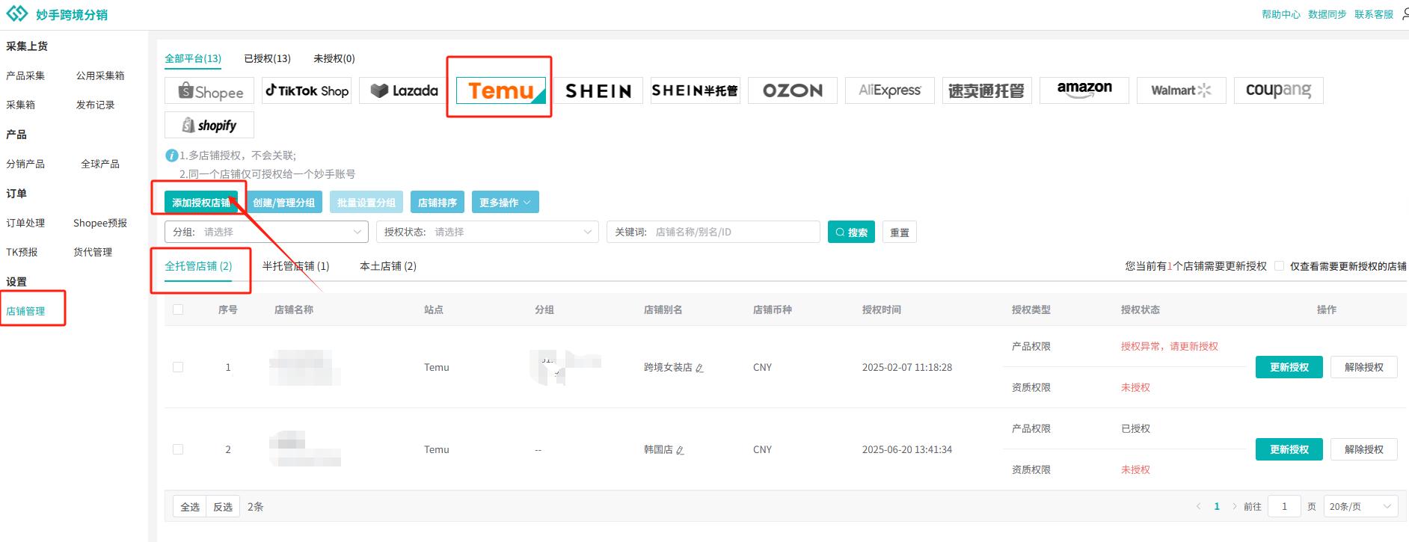The height and width of the screenshot is (542, 1409).
Task: Click 添加授权店铺 button
Action: 201,203
